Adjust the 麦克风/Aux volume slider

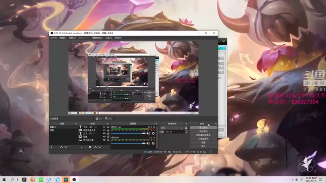(x=128, y=133)
